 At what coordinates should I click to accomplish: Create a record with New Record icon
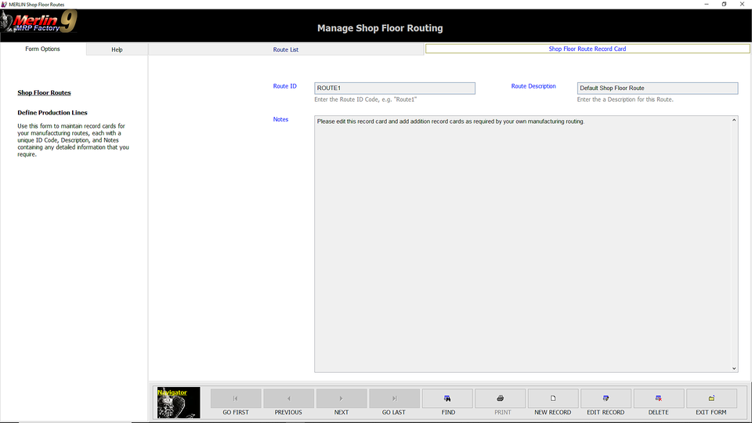[x=553, y=399]
